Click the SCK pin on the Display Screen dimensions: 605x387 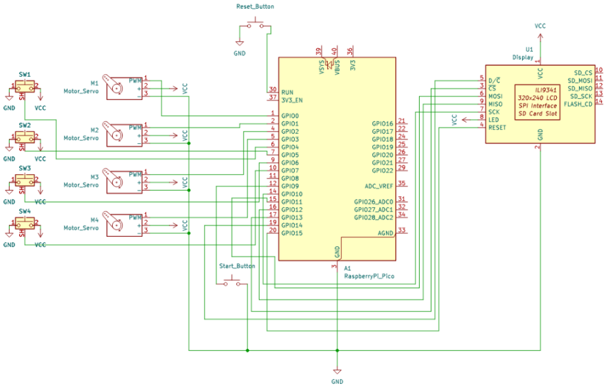[x=494, y=112]
